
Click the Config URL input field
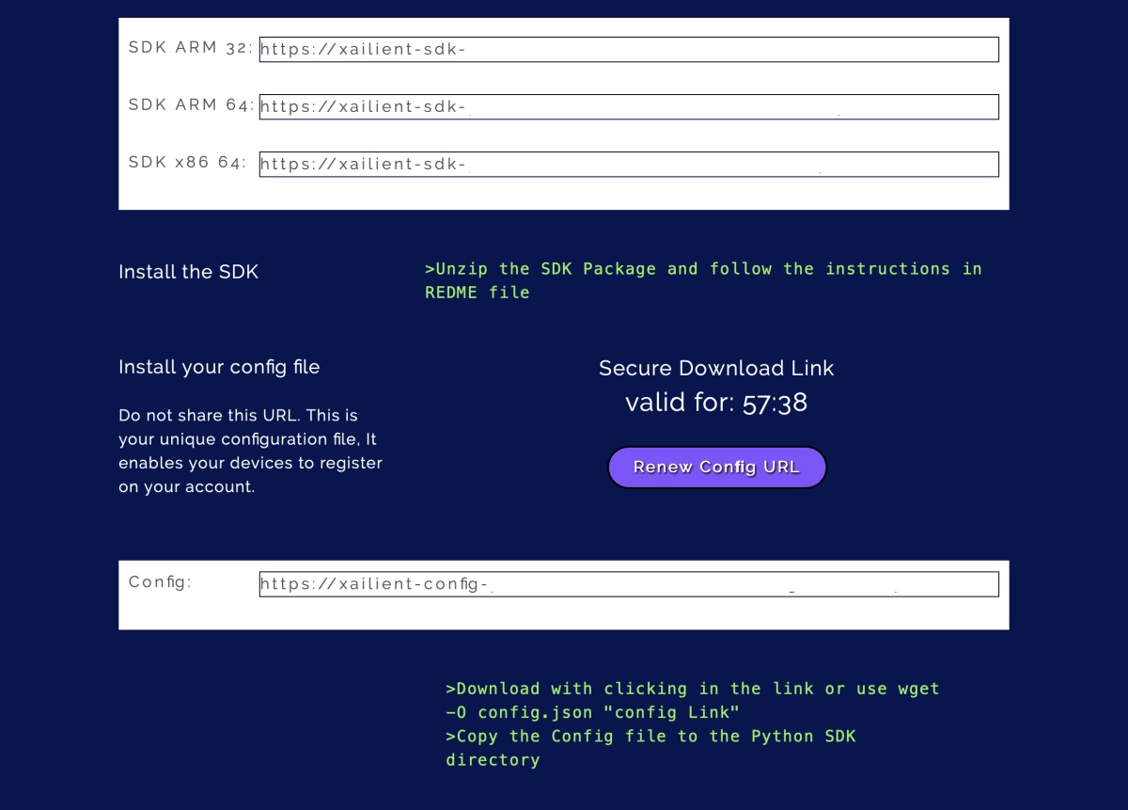(629, 584)
